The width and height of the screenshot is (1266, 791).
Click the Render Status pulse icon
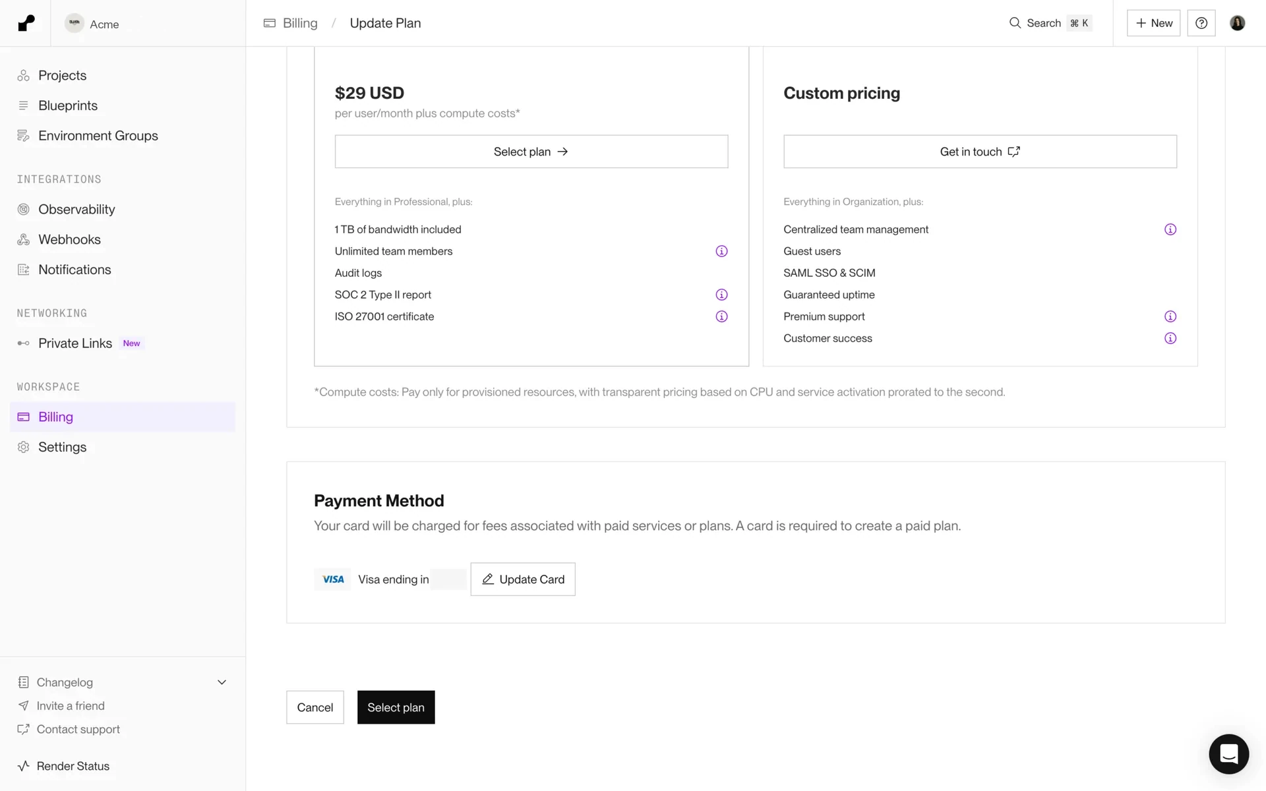point(24,766)
